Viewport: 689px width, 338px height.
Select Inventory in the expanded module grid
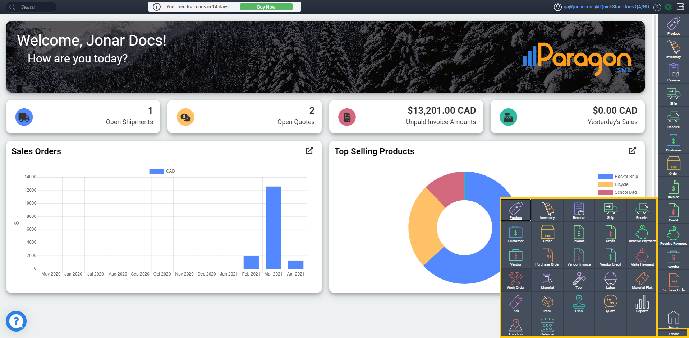(547, 210)
